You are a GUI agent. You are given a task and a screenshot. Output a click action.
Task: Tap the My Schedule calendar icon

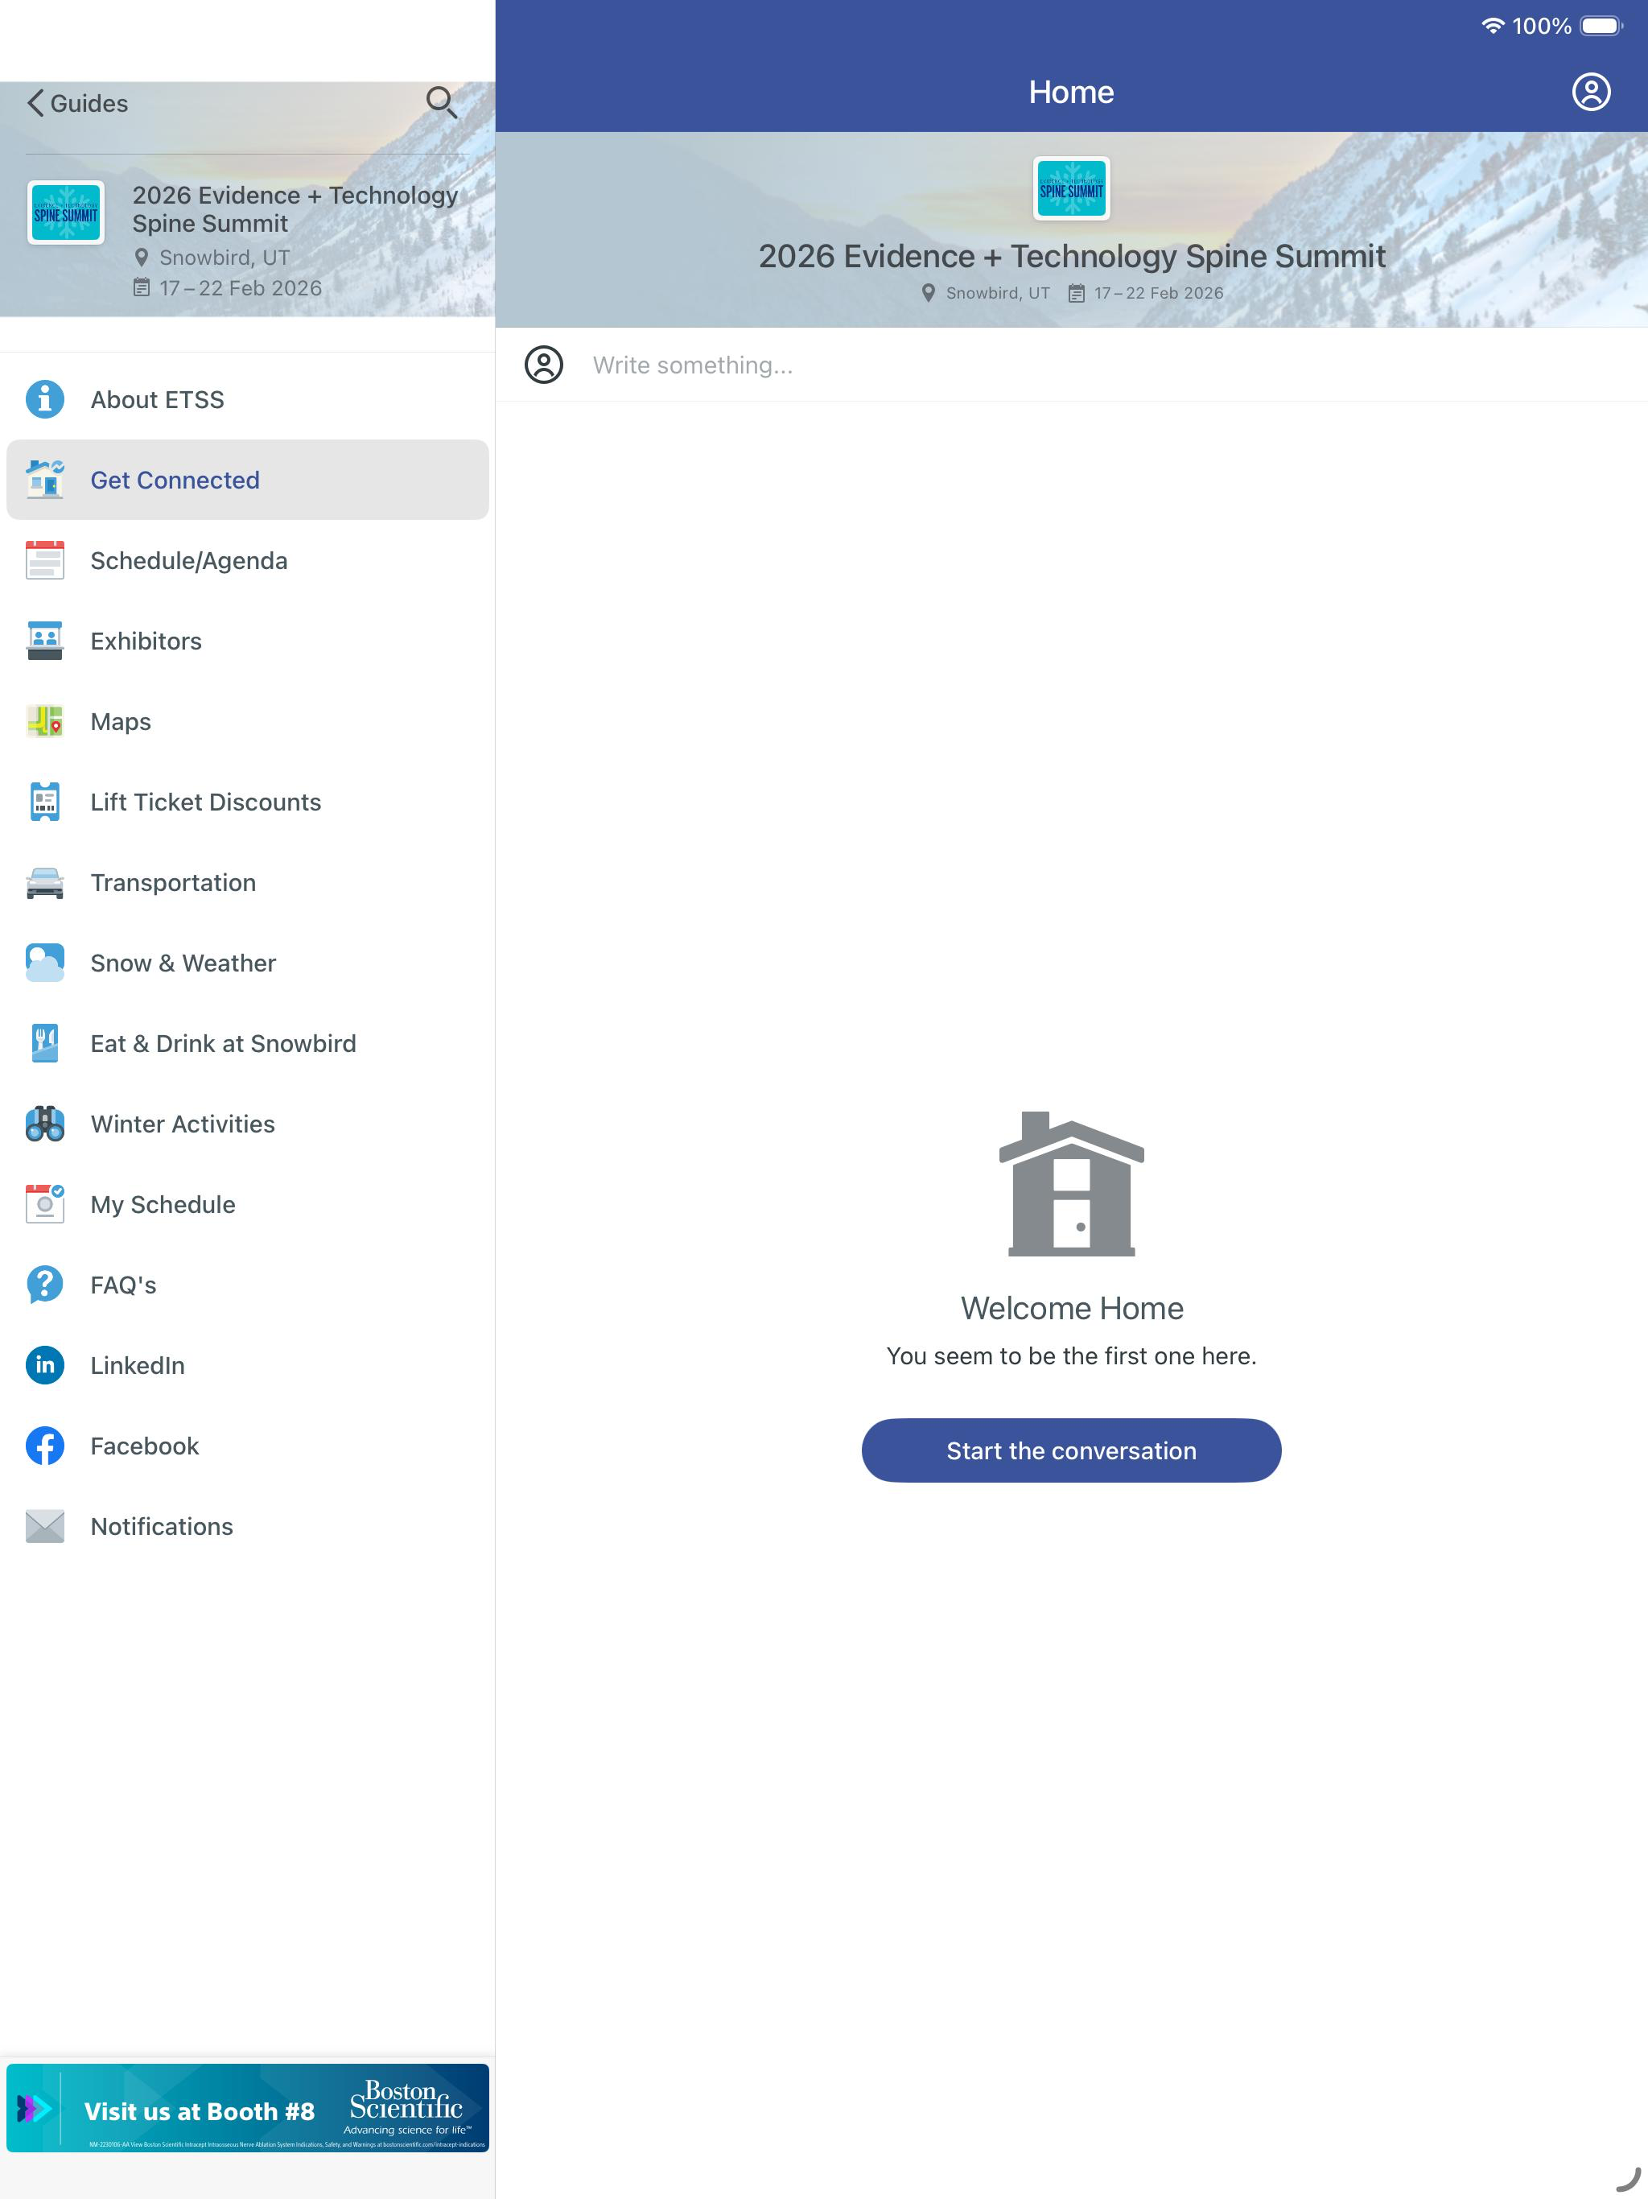pos(45,1205)
